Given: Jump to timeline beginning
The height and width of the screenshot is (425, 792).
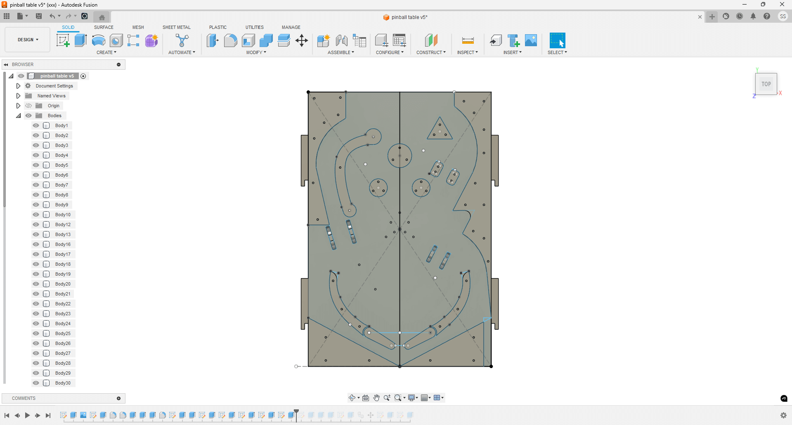Looking at the screenshot, I should point(7,416).
